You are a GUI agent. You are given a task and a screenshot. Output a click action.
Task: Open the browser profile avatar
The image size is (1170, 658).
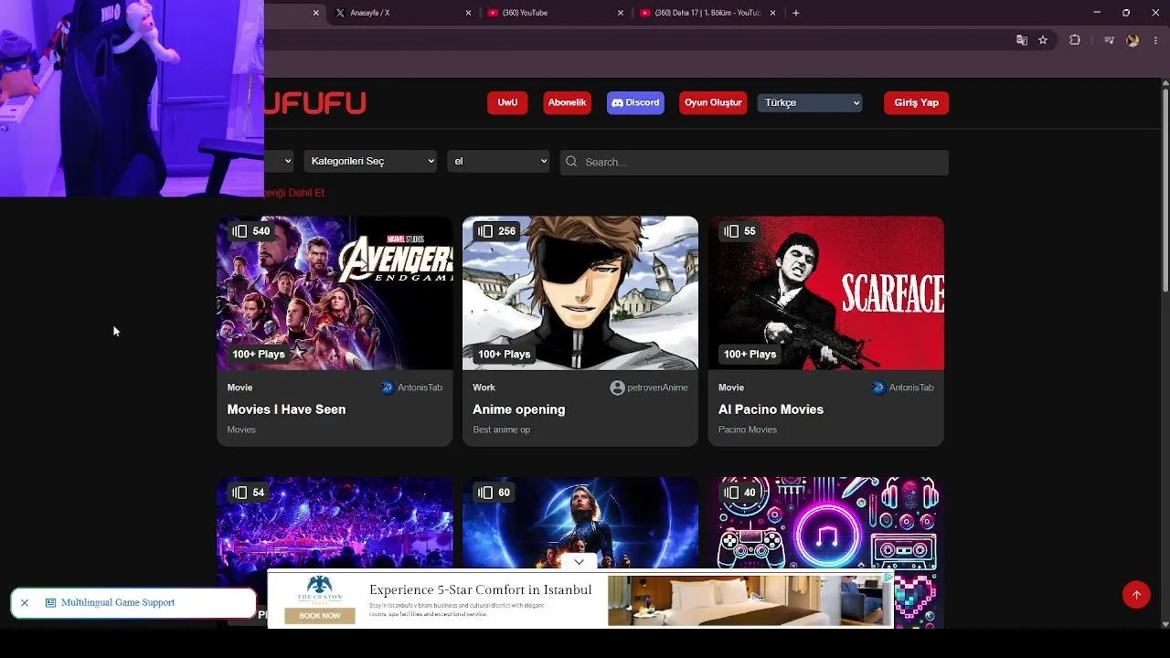click(x=1133, y=40)
